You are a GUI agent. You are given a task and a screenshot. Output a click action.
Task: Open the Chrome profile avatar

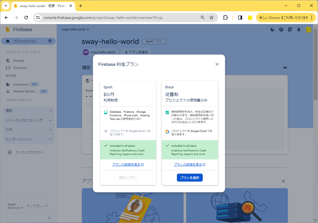tap(250, 18)
